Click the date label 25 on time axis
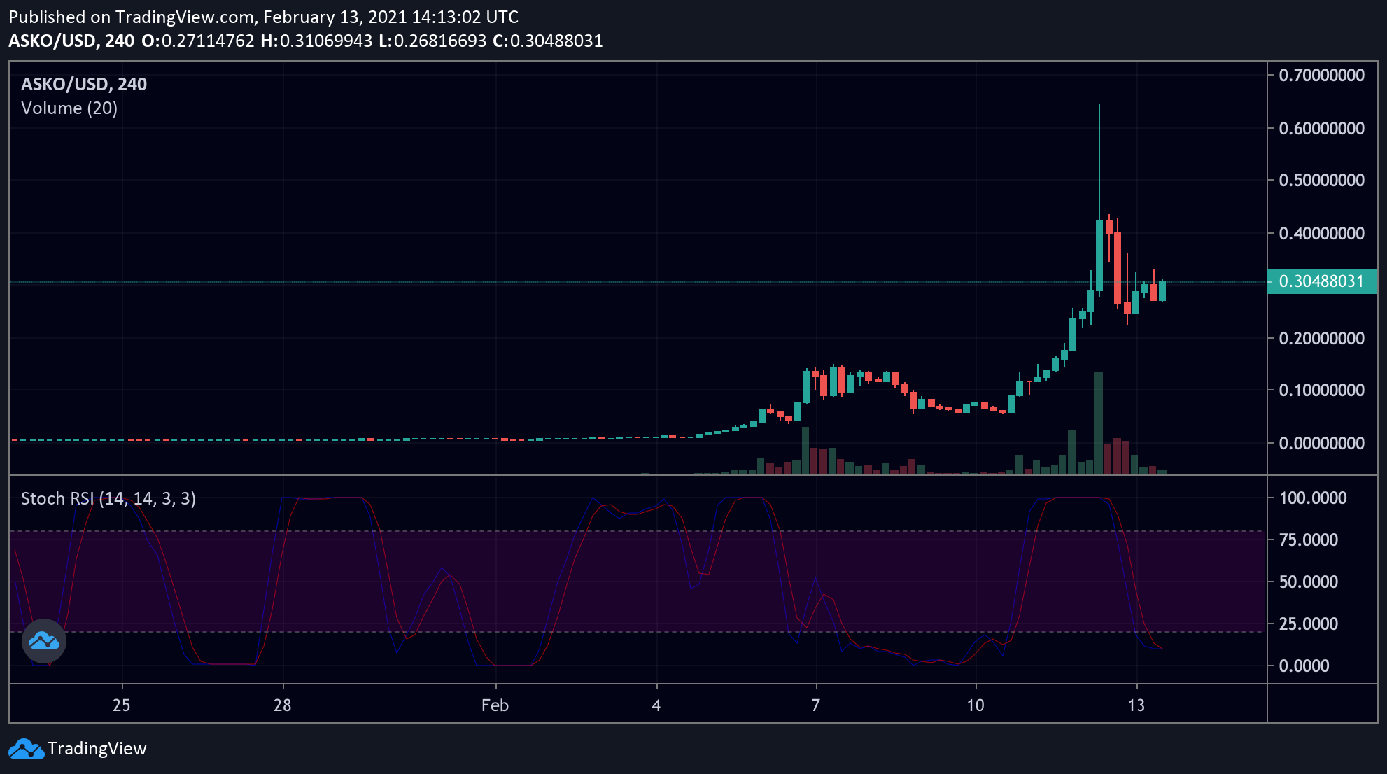Viewport: 1387px width, 774px height. 122,705
